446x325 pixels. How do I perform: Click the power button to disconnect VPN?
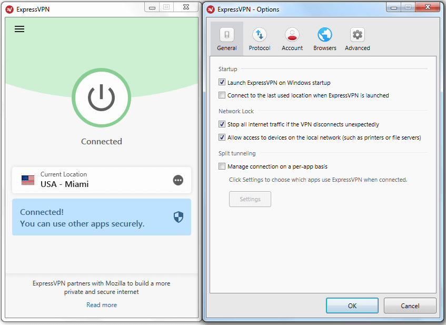[x=101, y=97]
